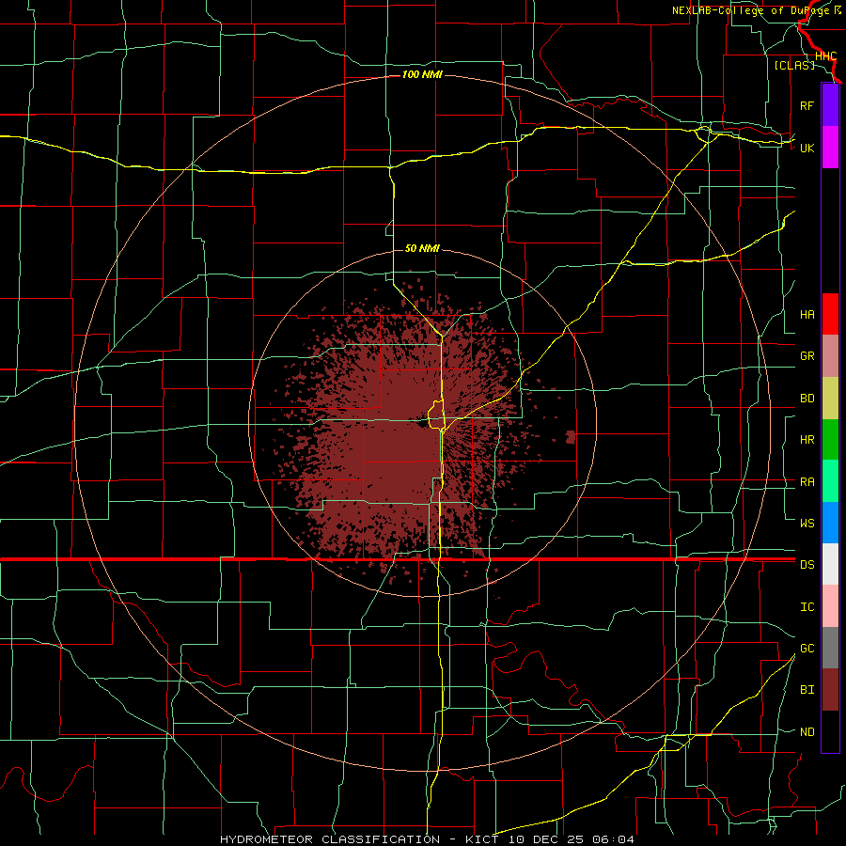Viewport: 846px width, 846px height.
Task: Click the IC pink legend swatch
Action: tap(830, 606)
